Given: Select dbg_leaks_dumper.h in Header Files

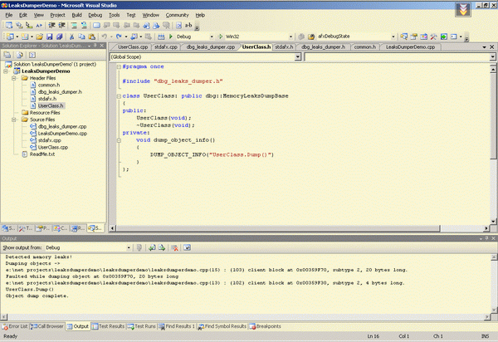Looking at the screenshot, I should [x=60, y=92].
